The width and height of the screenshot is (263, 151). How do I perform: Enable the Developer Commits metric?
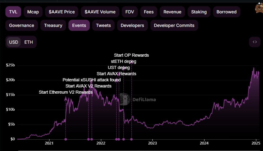(174, 25)
